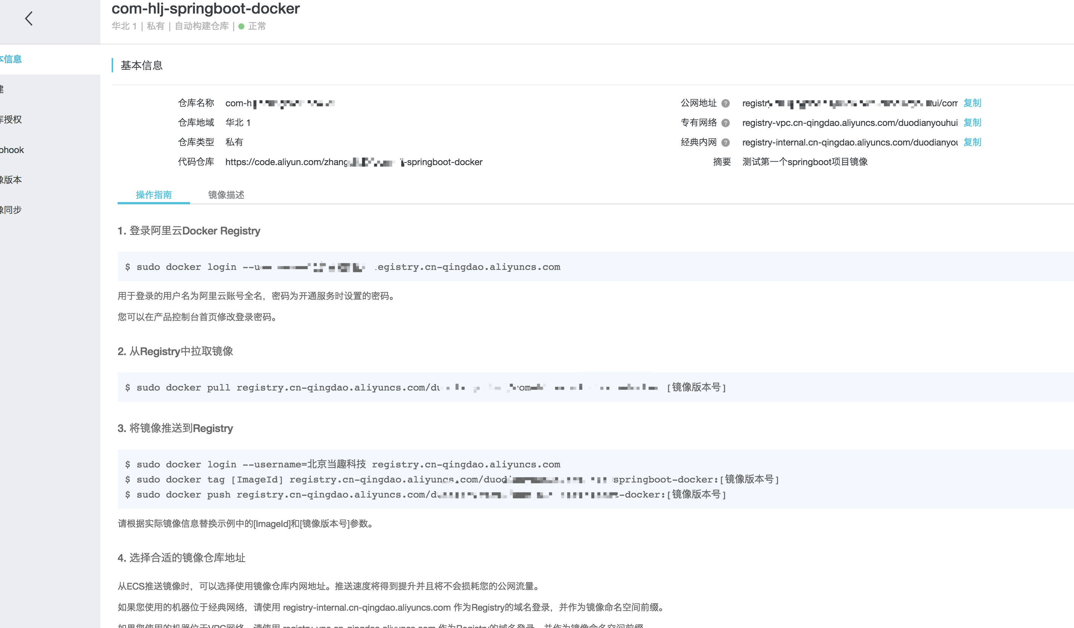Copy the 公网地址 registry address

click(972, 103)
